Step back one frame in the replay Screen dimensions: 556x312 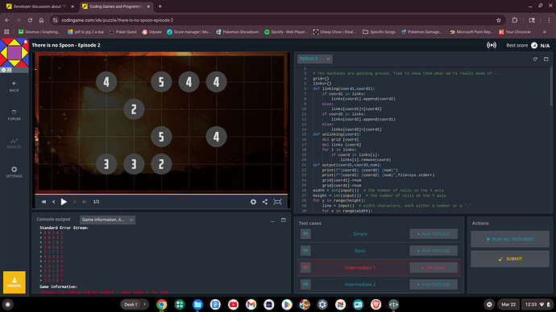pyautogui.click(x=53, y=202)
